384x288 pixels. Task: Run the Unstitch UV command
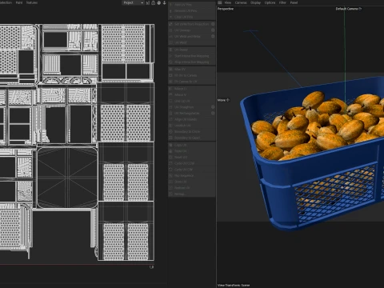point(191,126)
